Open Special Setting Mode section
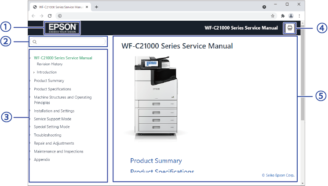 (x=52, y=126)
